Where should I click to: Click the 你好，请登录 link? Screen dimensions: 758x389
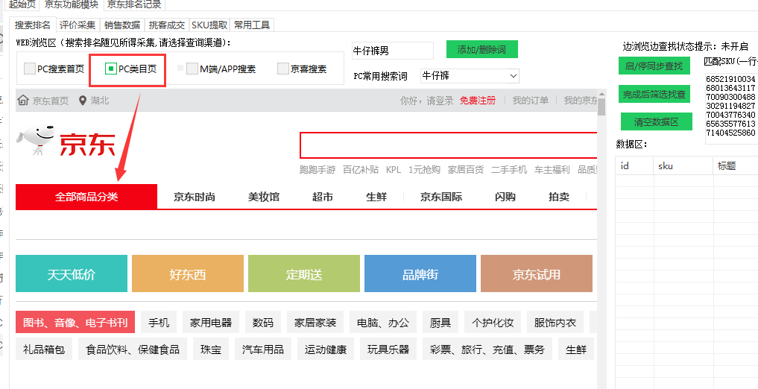point(427,101)
